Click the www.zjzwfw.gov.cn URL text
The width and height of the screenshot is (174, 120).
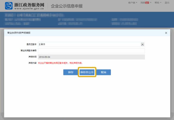29,8
